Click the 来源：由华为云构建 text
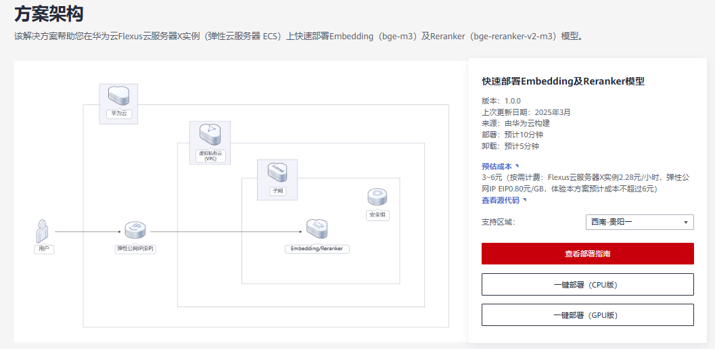This screenshot has height=349, width=715. click(516, 123)
